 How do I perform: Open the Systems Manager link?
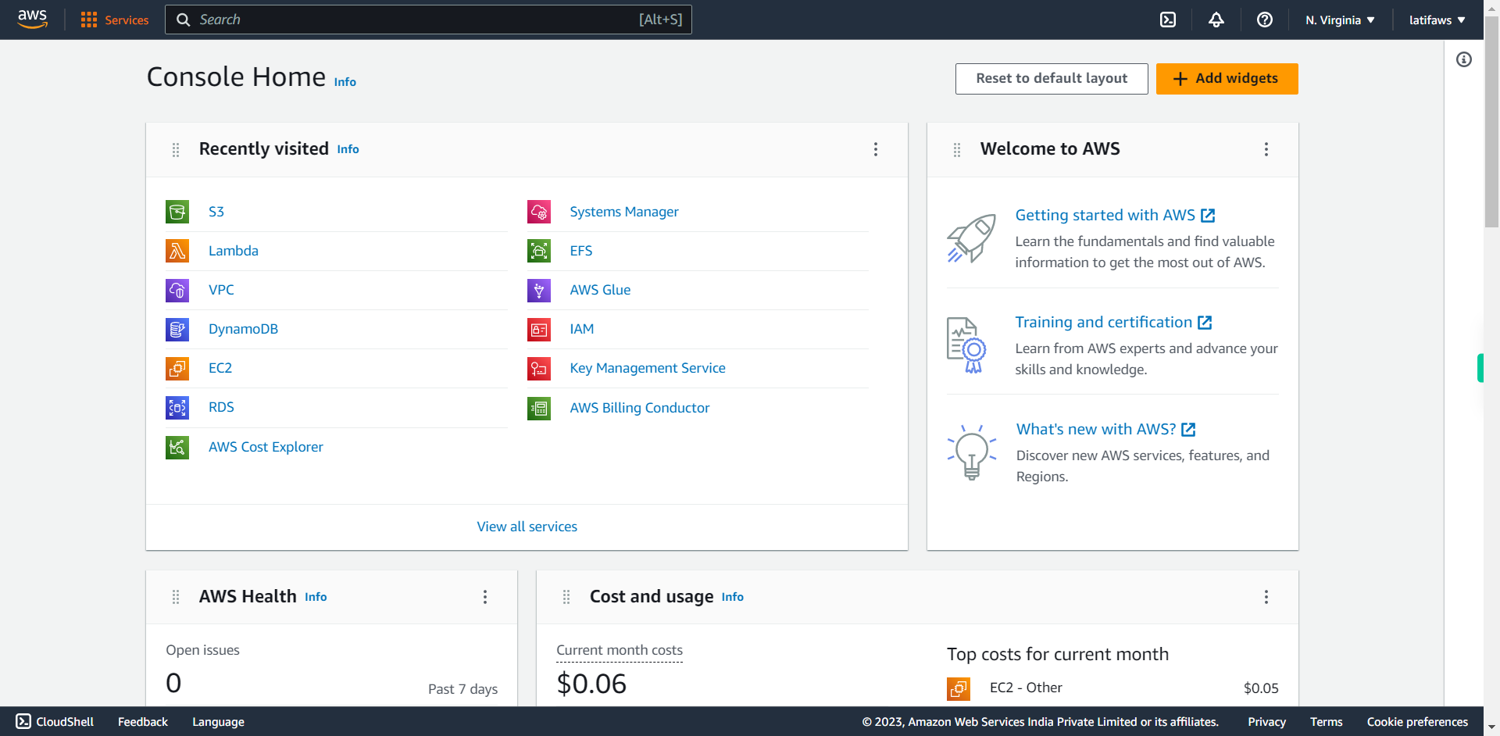coord(624,212)
